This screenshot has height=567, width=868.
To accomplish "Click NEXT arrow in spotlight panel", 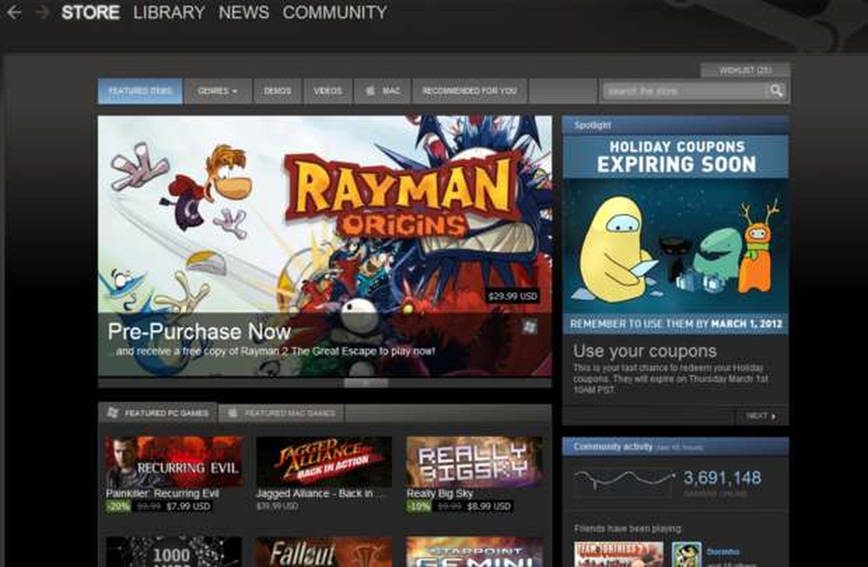I will coord(759,417).
